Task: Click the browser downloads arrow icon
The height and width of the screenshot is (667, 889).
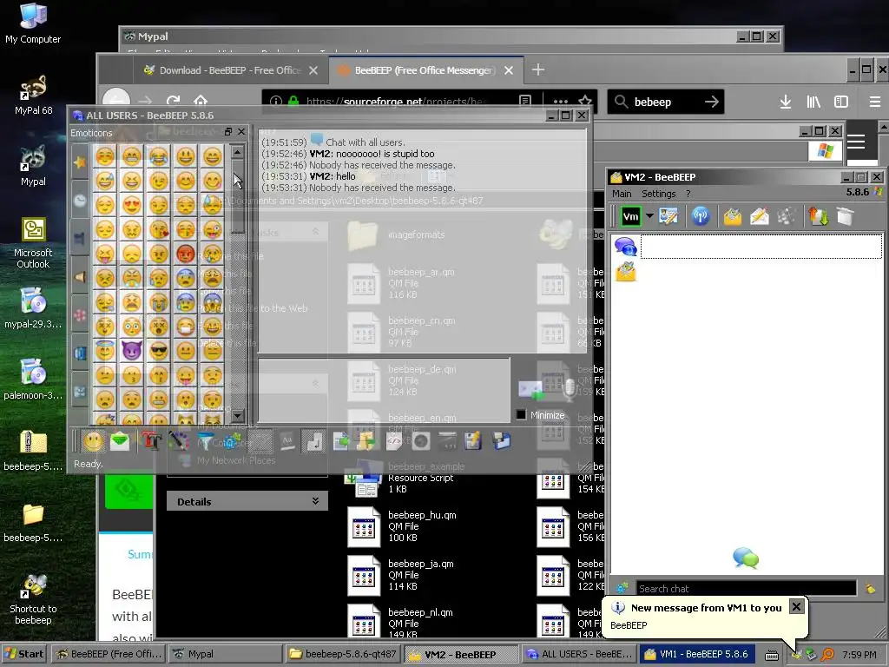Action: click(785, 102)
